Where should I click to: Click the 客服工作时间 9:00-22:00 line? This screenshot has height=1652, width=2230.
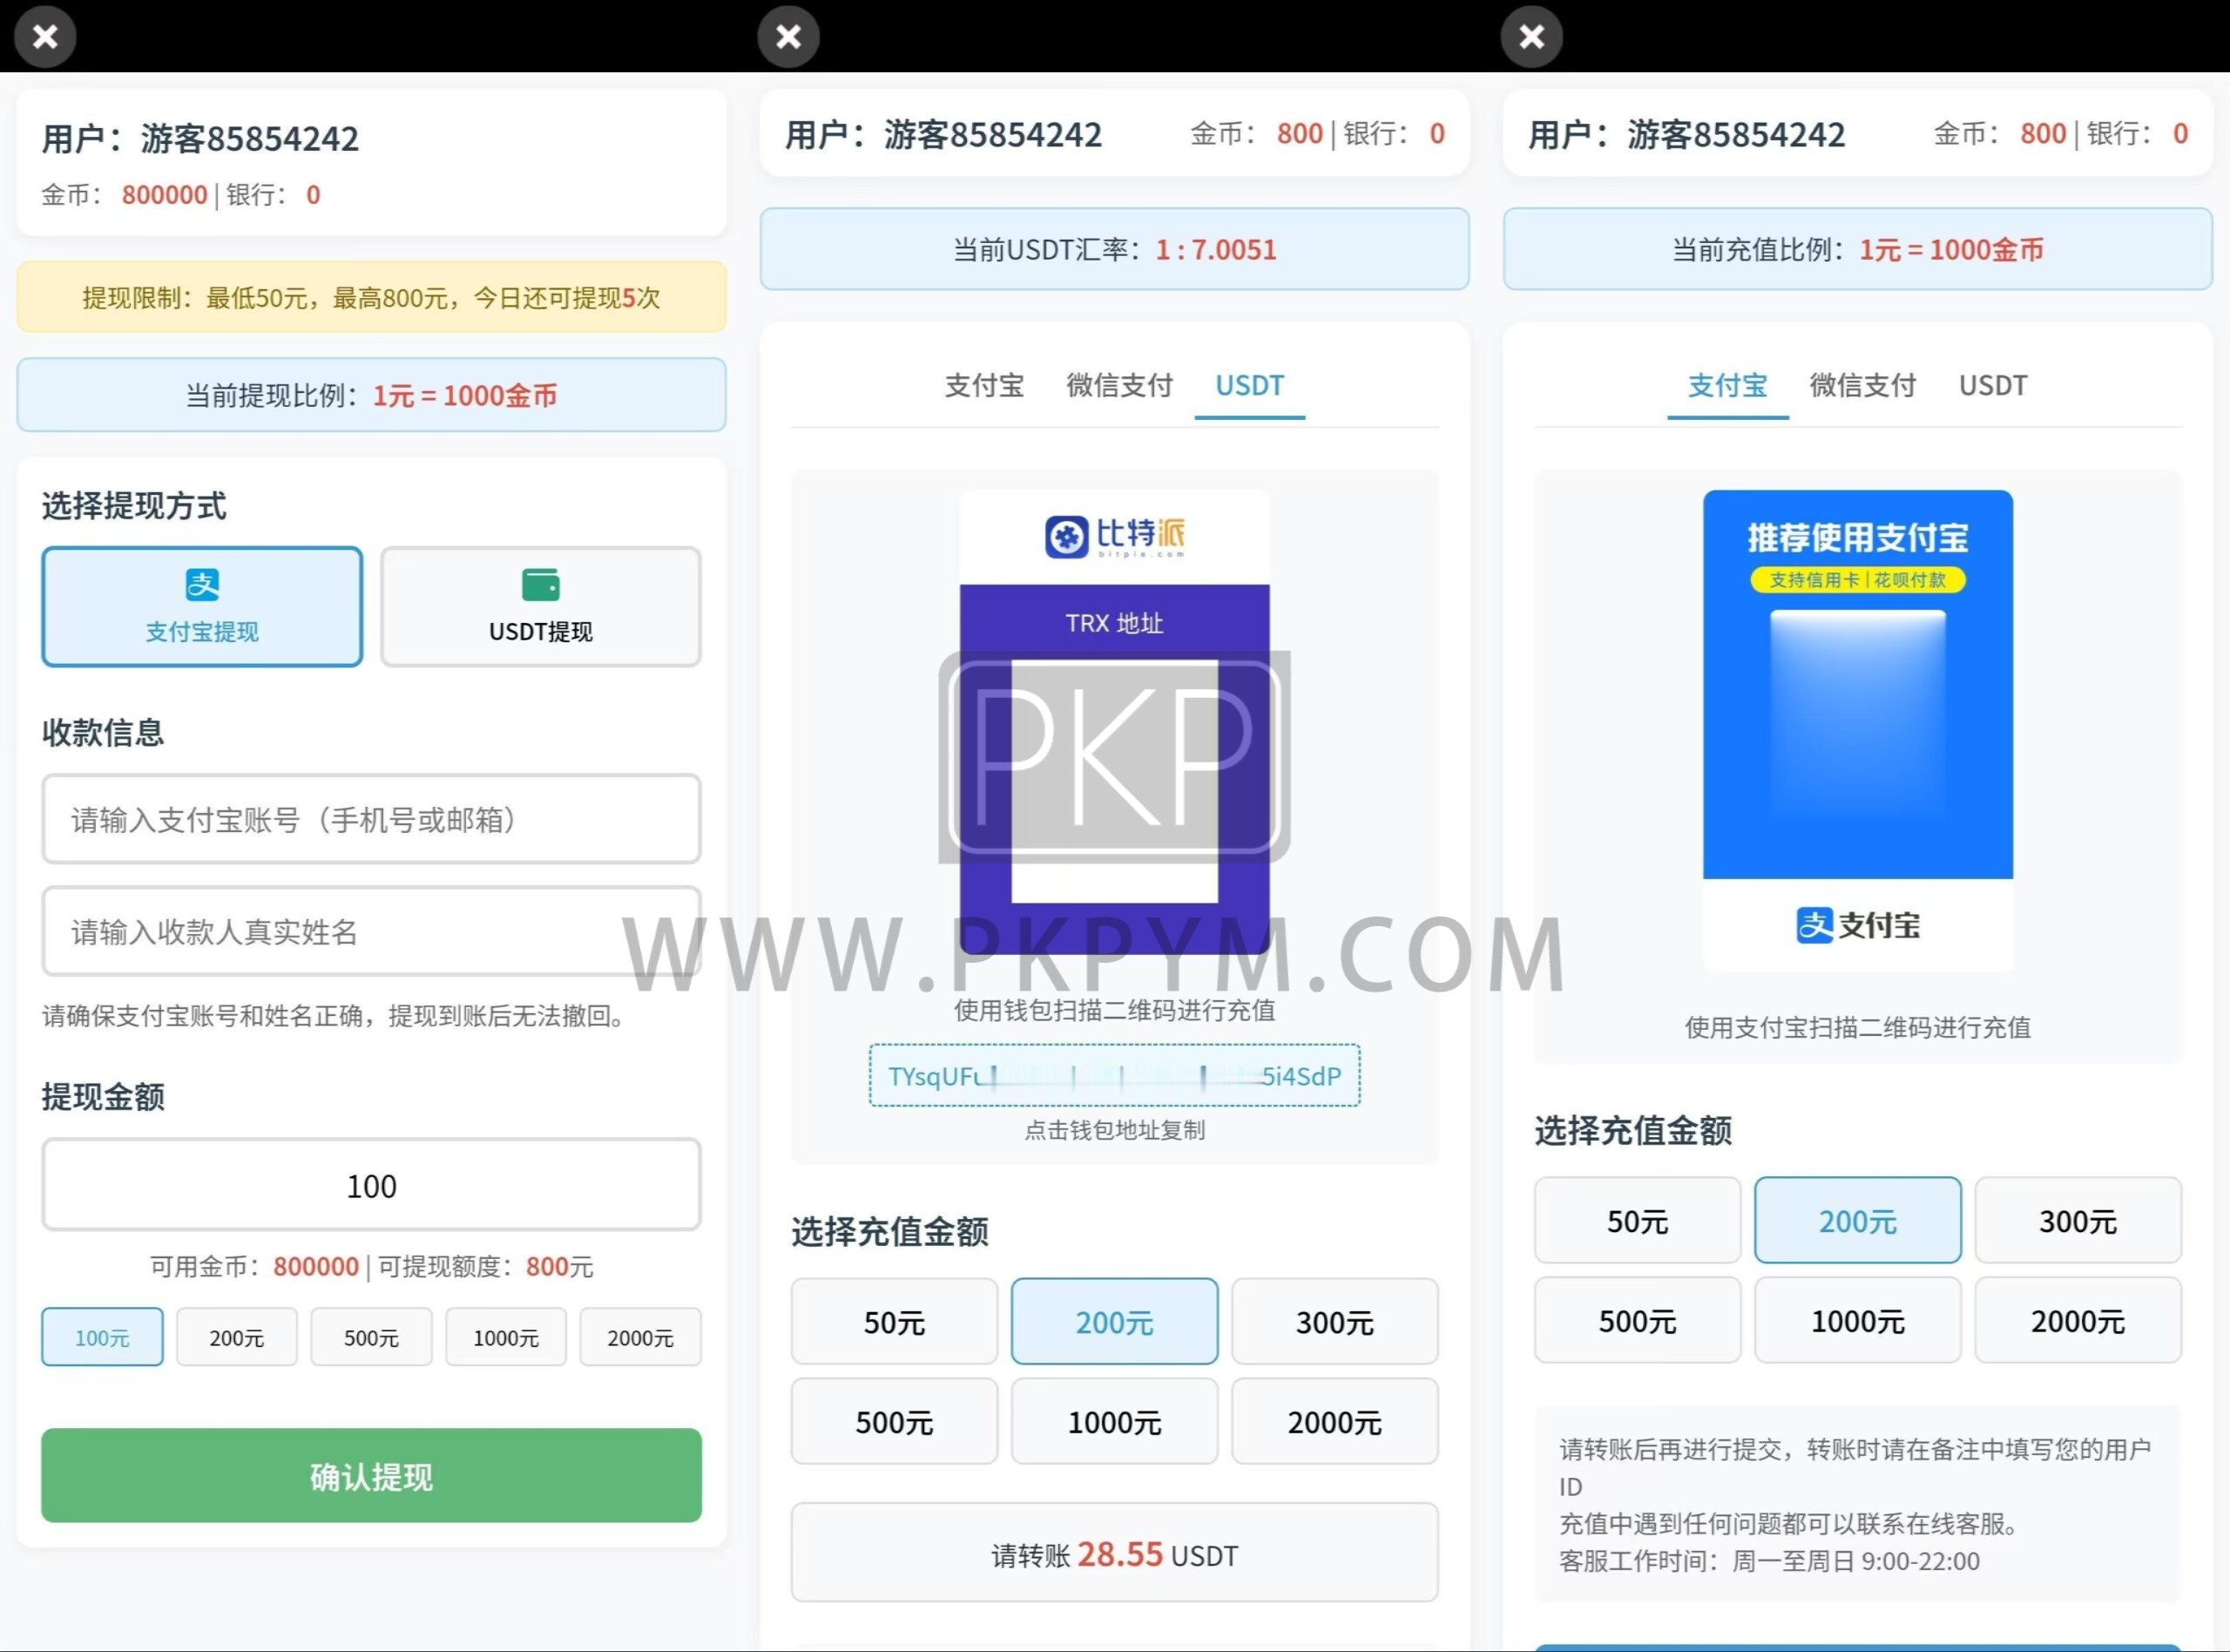1769,1561
